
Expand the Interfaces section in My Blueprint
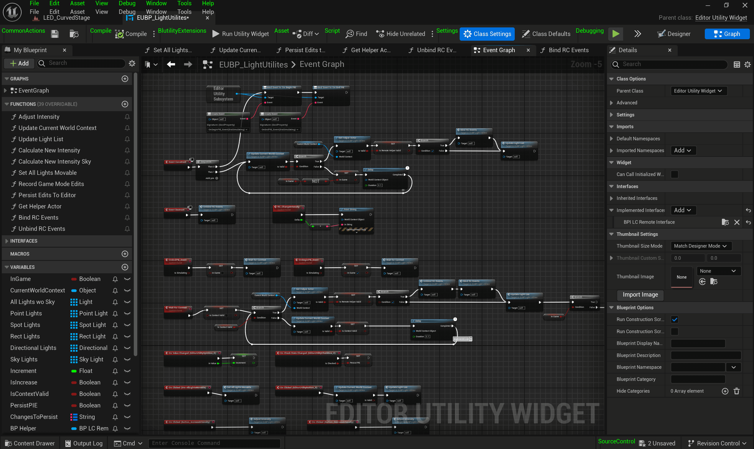point(7,241)
